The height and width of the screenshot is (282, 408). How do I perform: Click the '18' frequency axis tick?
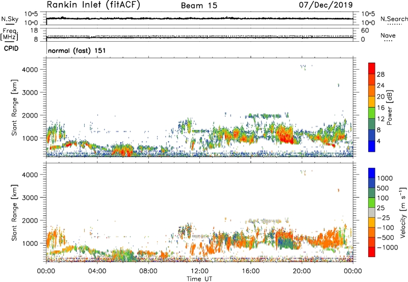[34, 31]
